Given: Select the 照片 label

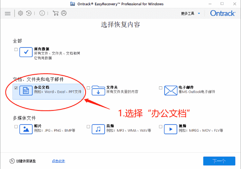Looking at the screenshot, I should [38, 126].
